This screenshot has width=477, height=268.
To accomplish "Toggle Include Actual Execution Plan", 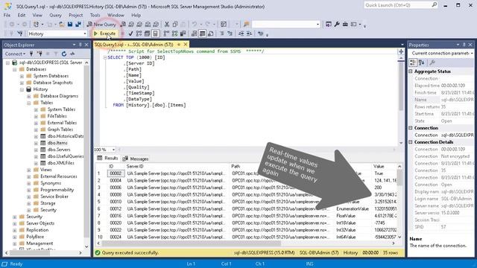I will [x=166, y=33].
